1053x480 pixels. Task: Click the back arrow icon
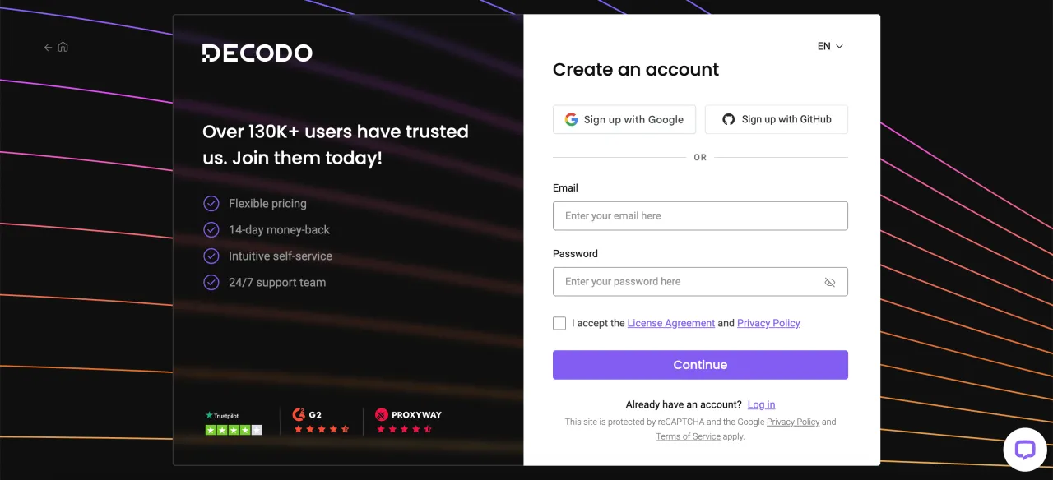tap(48, 48)
